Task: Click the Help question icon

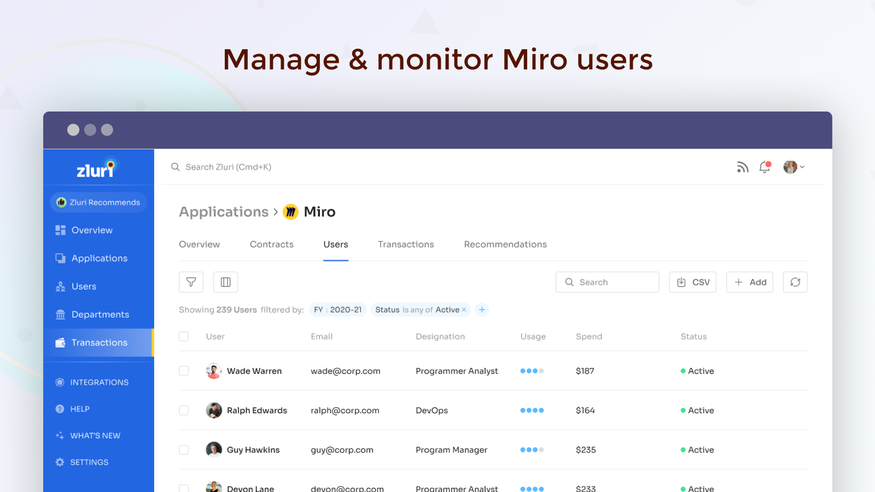Action: [x=60, y=409]
